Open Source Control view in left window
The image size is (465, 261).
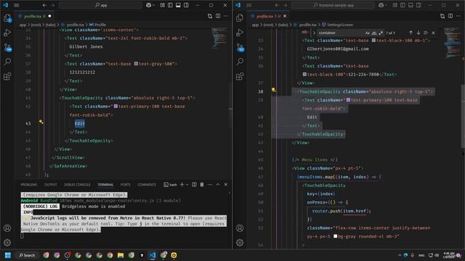[7, 47]
